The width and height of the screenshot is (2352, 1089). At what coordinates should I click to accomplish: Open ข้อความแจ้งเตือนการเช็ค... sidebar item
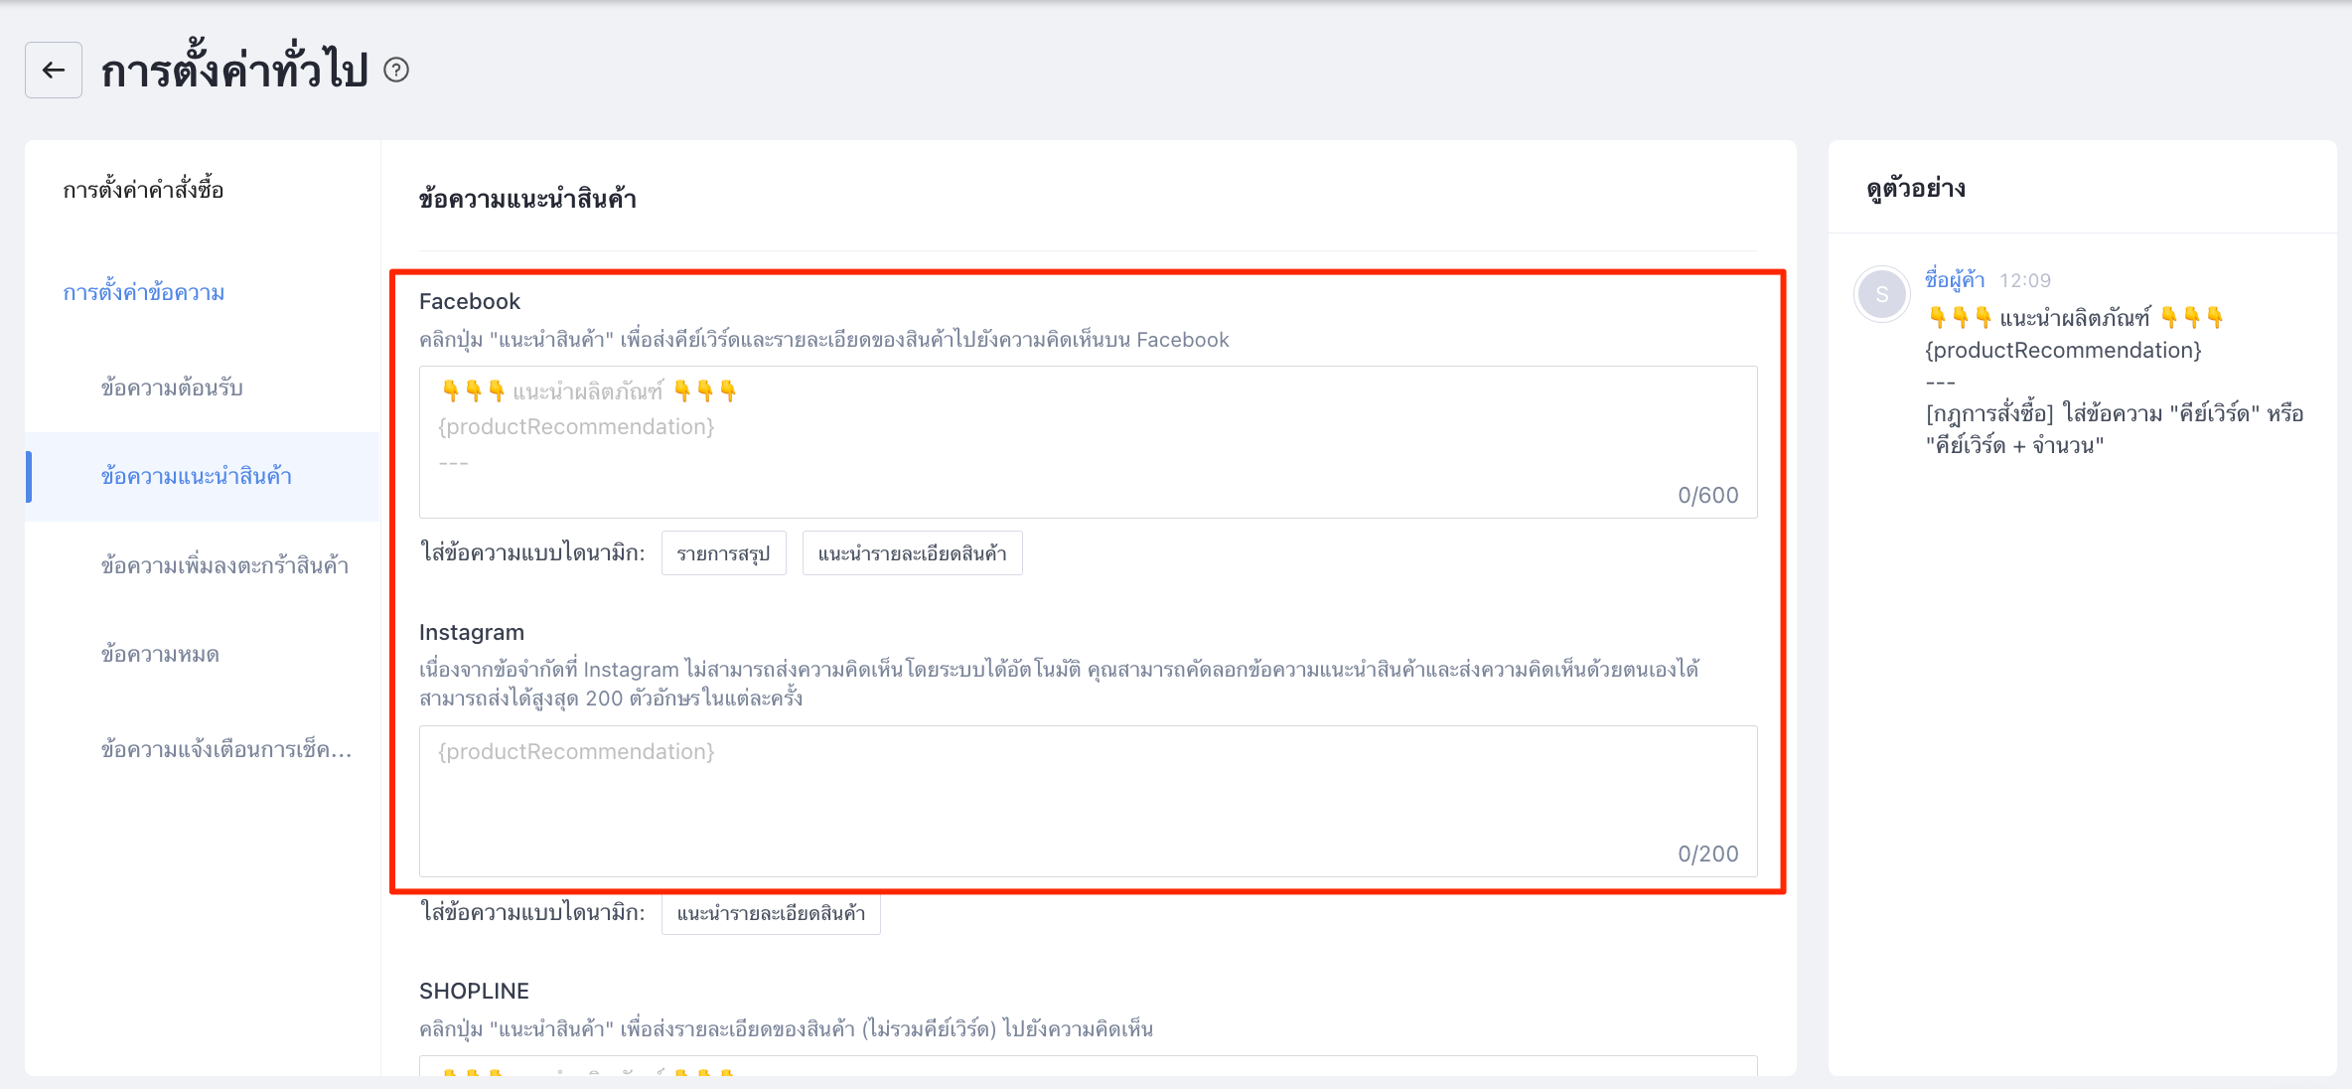(x=226, y=749)
